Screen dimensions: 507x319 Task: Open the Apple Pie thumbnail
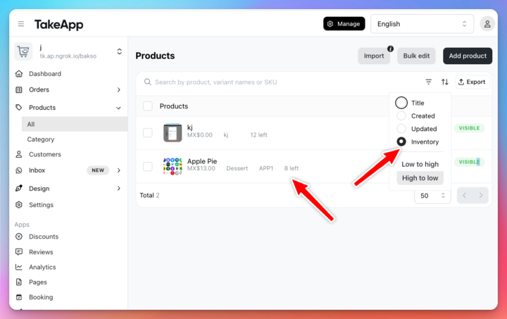pyautogui.click(x=173, y=166)
